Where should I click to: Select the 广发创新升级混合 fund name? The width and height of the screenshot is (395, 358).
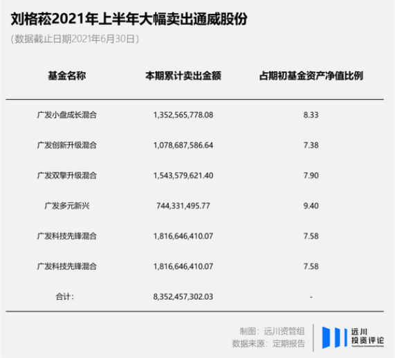[x=67, y=145]
